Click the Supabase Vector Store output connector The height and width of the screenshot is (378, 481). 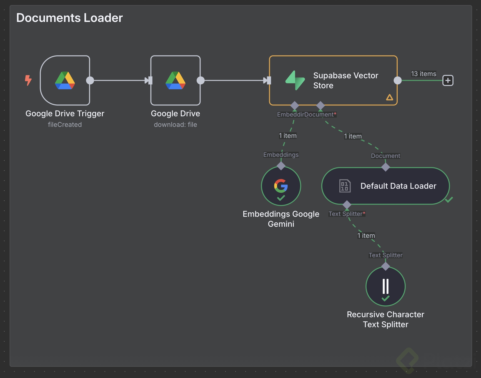tap(398, 80)
